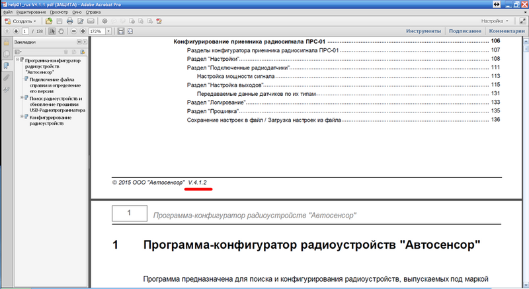Open contents link Раздел "Логирование"
Viewport: 529px width, 289px height.
click(216, 103)
